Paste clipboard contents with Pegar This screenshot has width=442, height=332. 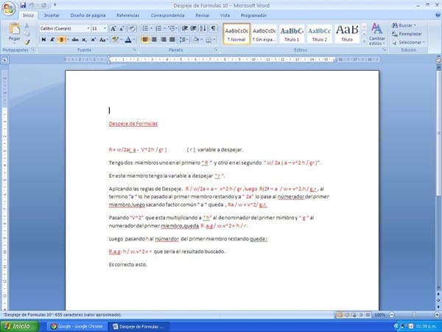click(15, 32)
